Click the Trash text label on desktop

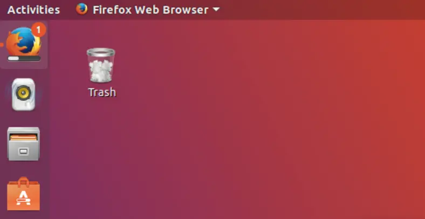102,92
